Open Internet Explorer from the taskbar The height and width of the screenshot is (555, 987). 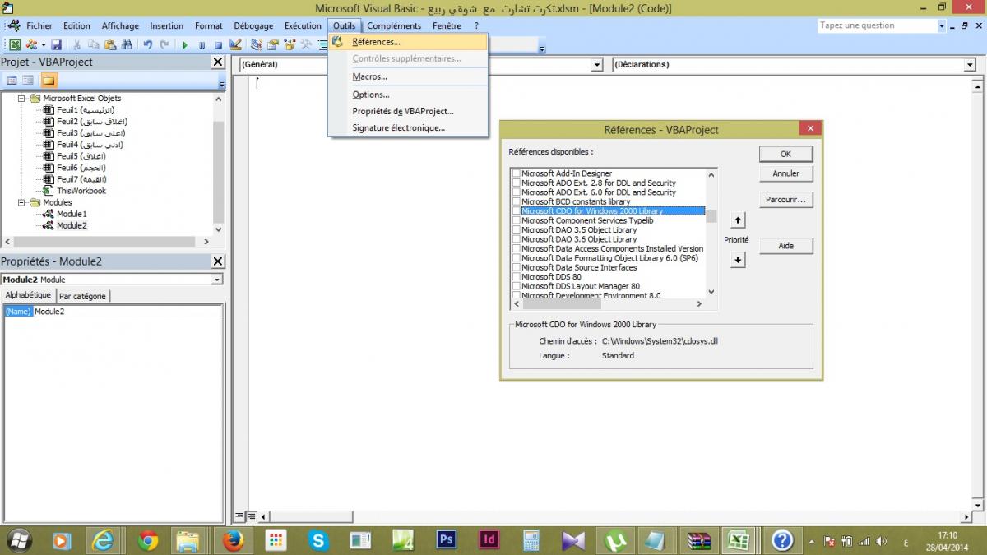pos(103,539)
